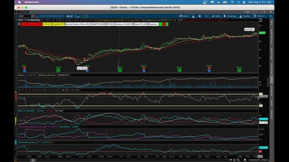Click the logo icon atop the price axis
The width and height of the screenshot is (289, 162).
coord(261,20)
